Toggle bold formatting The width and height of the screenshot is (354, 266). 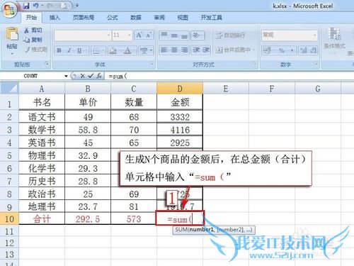coord(59,50)
